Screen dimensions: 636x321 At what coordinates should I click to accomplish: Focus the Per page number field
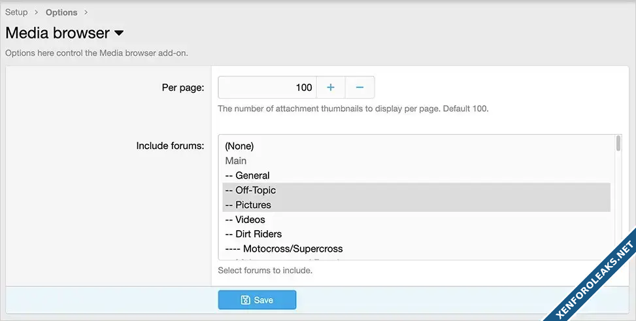267,88
